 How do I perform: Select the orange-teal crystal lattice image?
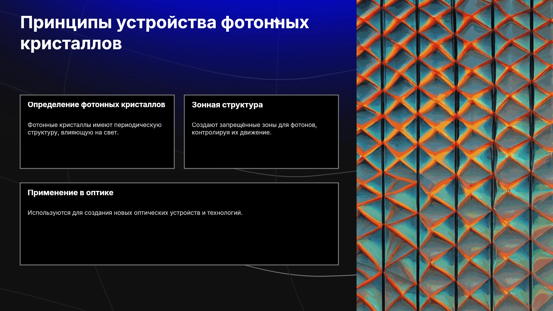pyautogui.click(x=455, y=155)
